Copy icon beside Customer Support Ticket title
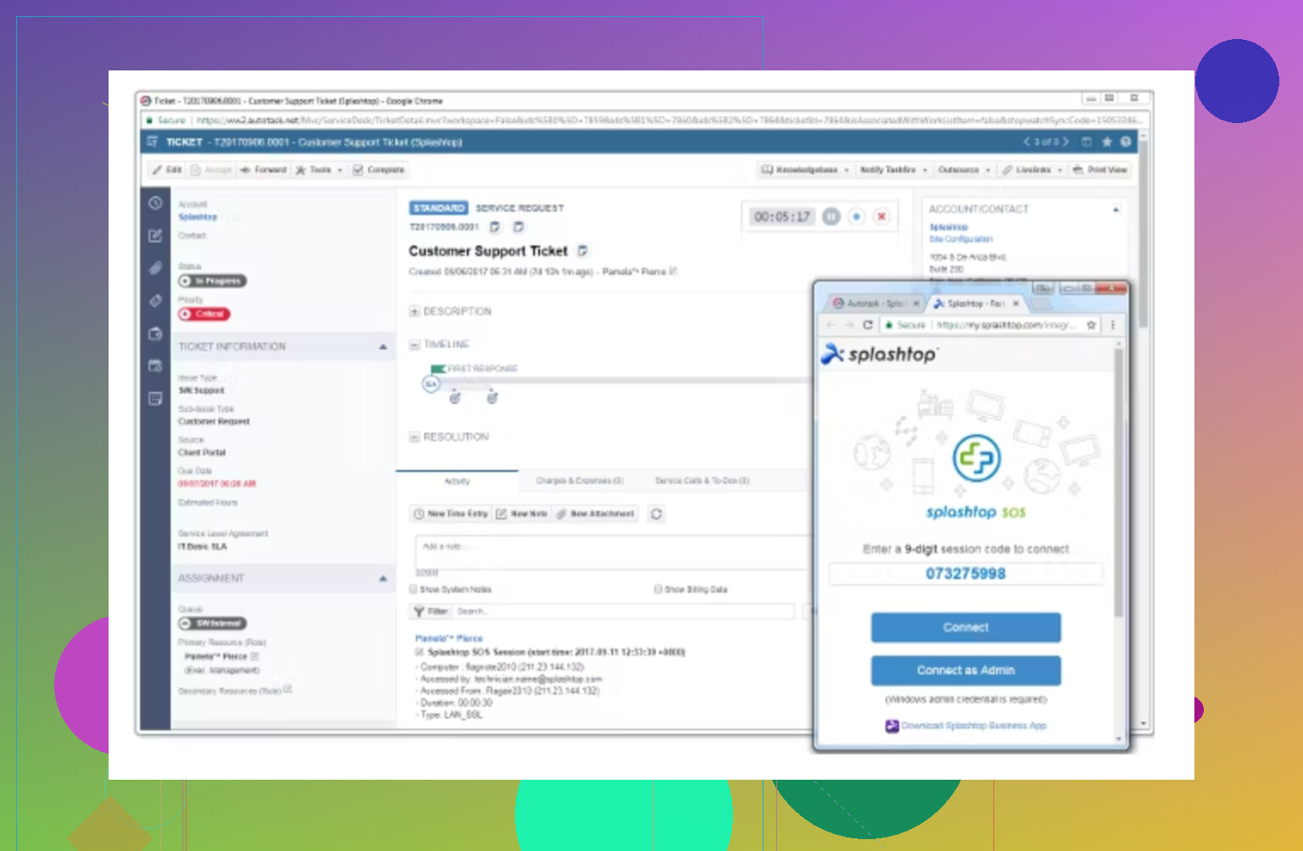The height and width of the screenshot is (851, 1303). point(583,251)
